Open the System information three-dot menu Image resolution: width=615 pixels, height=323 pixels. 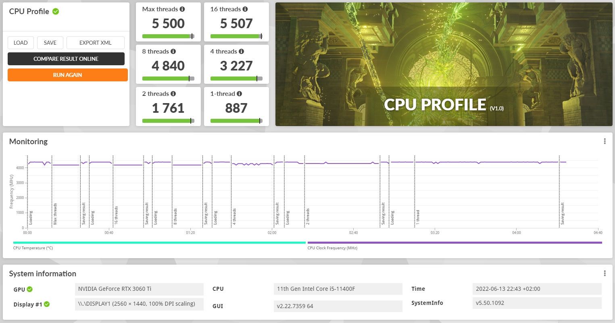(605, 273)
